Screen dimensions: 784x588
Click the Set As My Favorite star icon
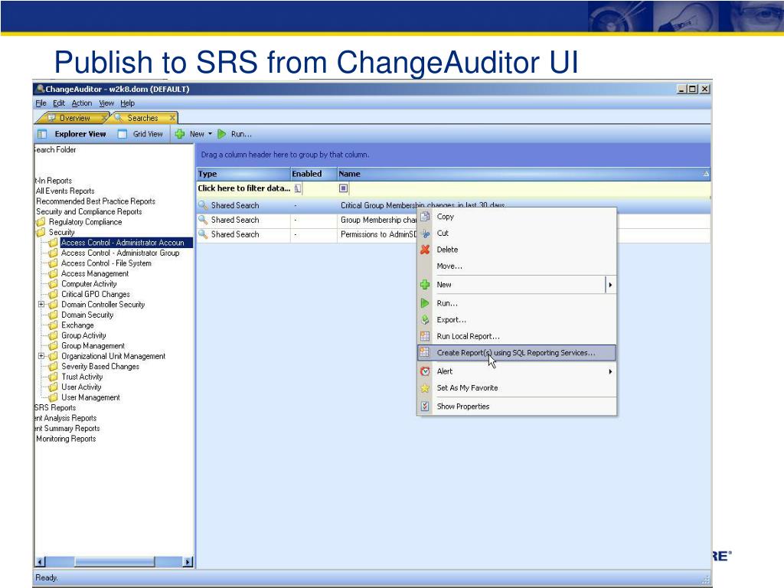[x=425, y=388]
